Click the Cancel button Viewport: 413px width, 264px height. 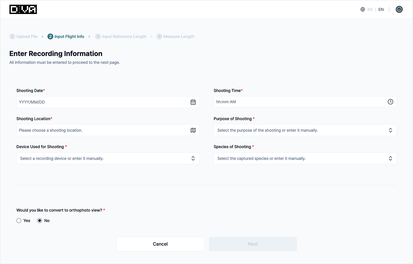[x=160, y=244]
